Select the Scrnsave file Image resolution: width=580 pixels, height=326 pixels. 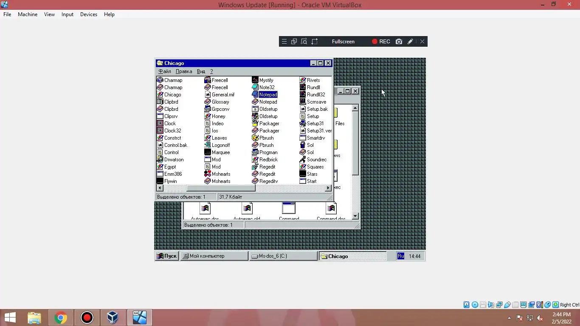(313, 102)
